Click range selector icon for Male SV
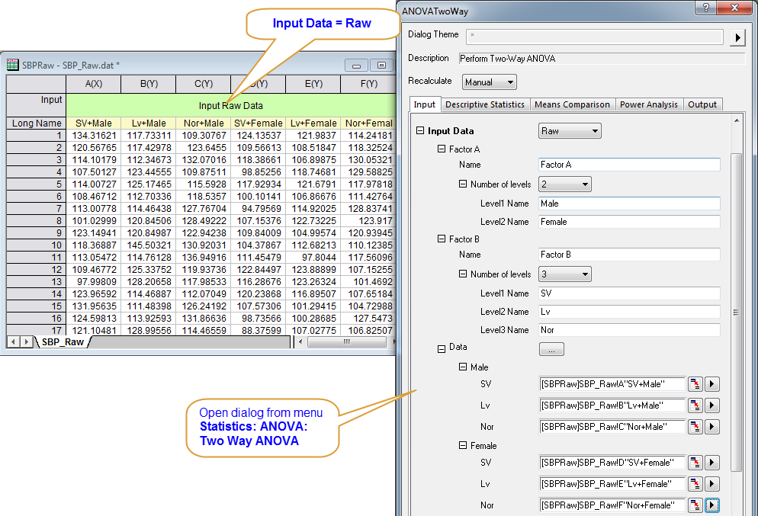The width and height of the screenshot is (758, 516). (695, 384)
